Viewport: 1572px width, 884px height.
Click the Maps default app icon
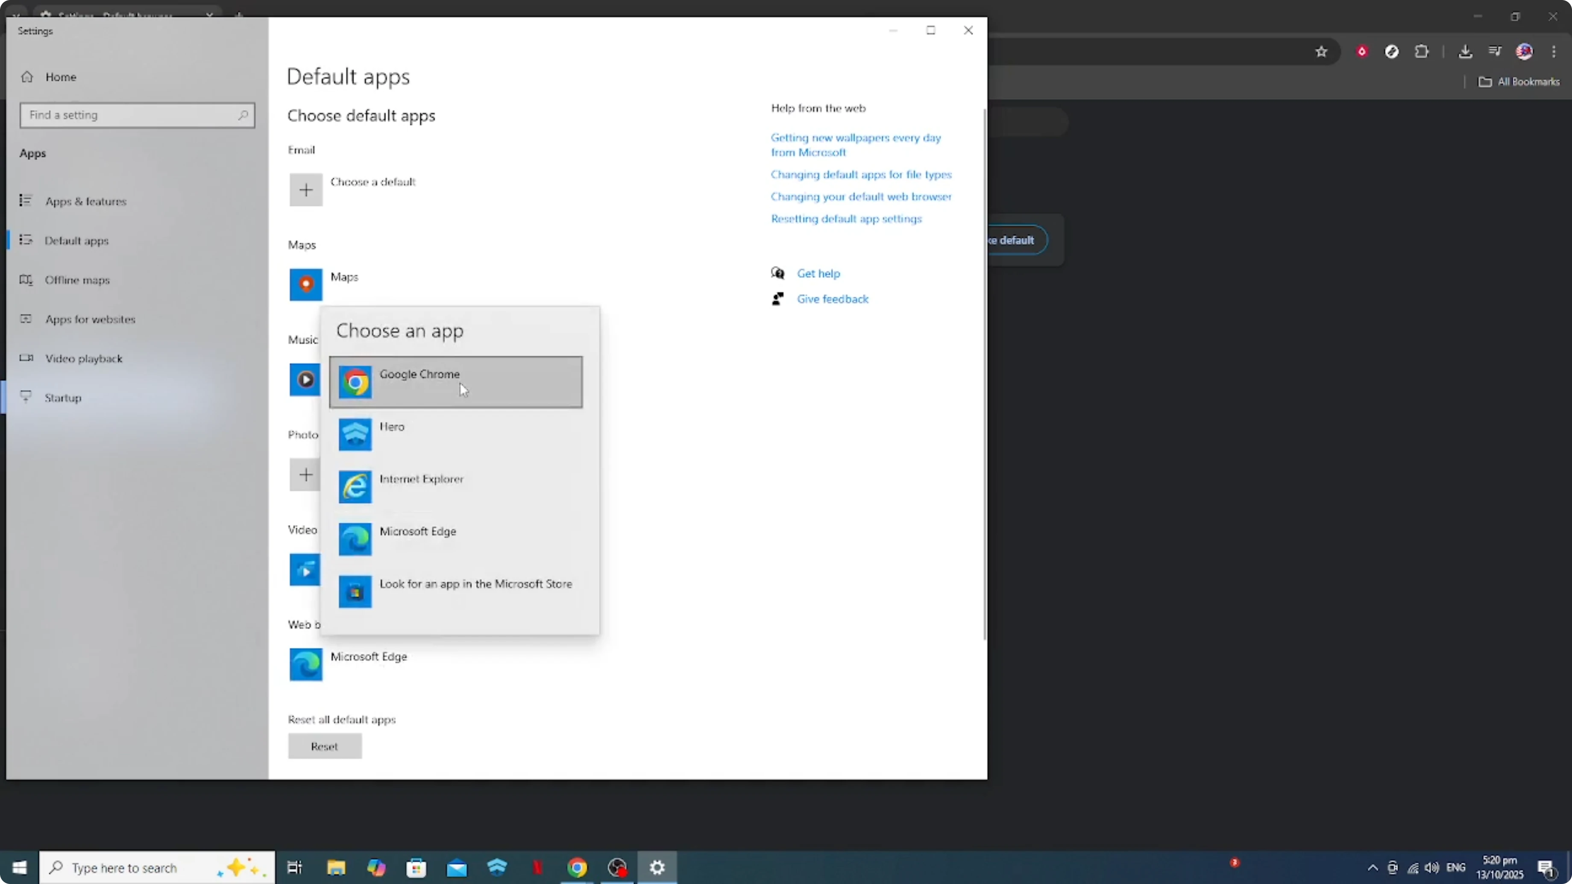coord(306,284)
